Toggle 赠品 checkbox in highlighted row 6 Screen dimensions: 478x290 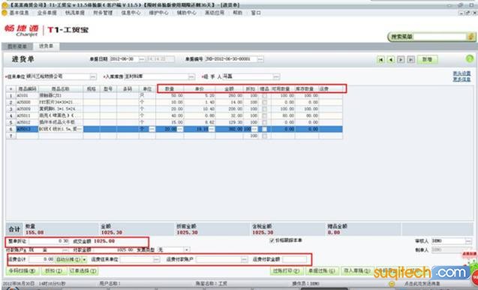point(265,129)
